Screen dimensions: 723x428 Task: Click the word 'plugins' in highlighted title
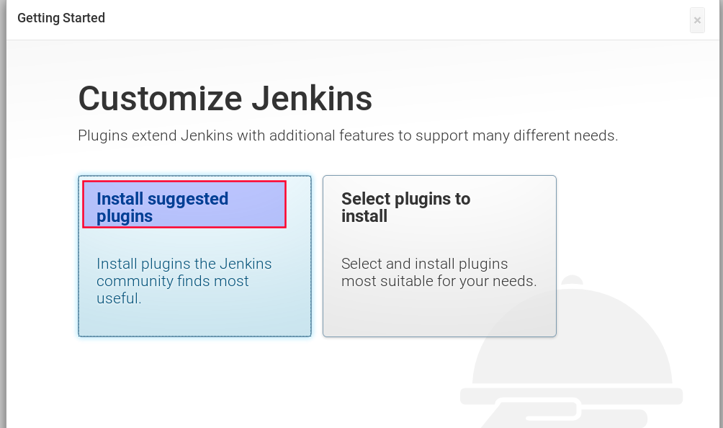pyautogui.click(x=125, y=216)
